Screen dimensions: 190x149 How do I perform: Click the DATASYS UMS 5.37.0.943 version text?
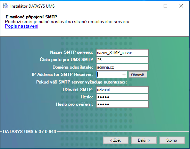(x=30, y=131)
